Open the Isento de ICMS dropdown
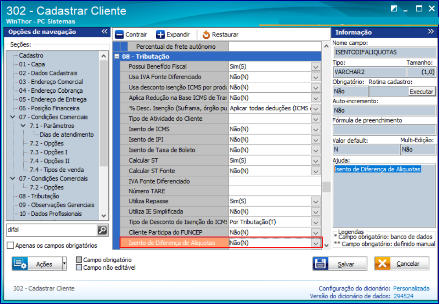439x304 pixels. pyautogui.click(x=316, y=130)
